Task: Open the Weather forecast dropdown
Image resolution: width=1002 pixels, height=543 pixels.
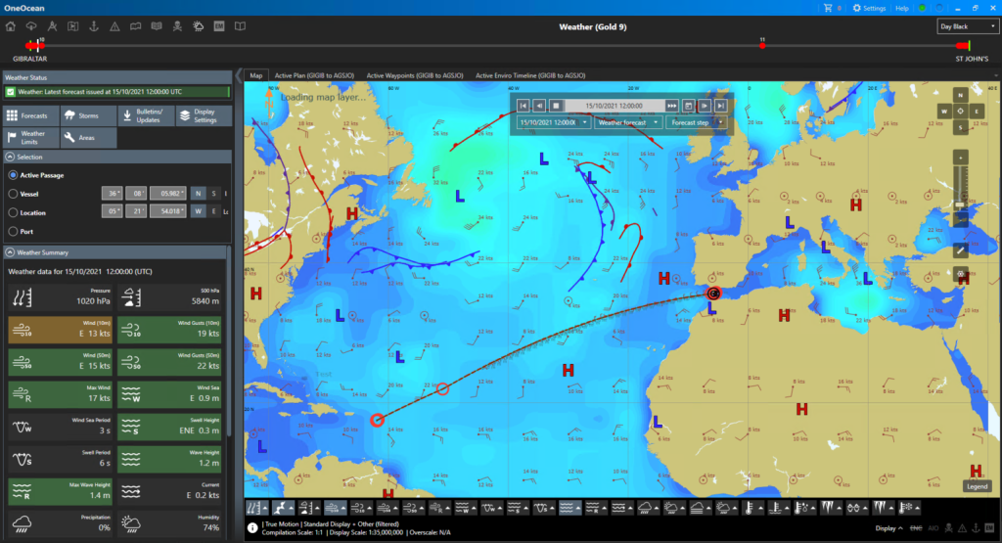Action: click(627, 123)
